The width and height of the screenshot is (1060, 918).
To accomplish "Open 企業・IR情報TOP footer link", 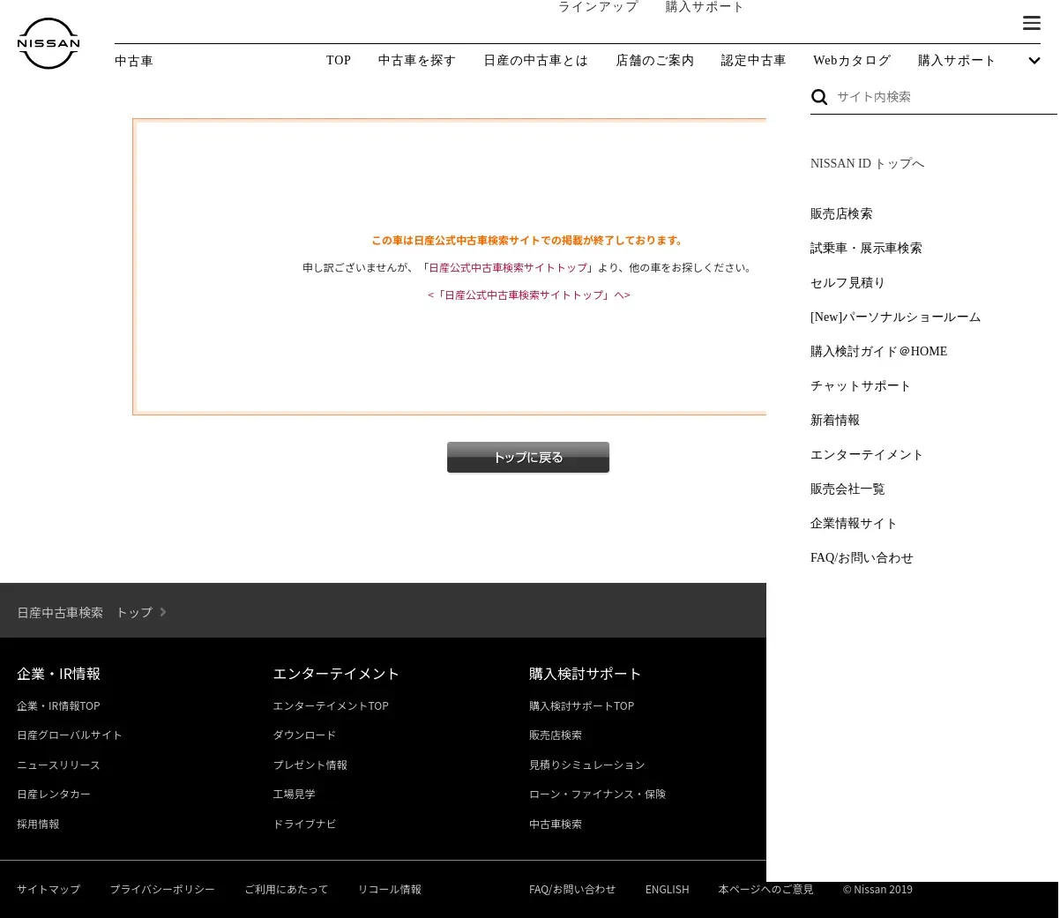I will pyautogui.click(x=58, y=706).
